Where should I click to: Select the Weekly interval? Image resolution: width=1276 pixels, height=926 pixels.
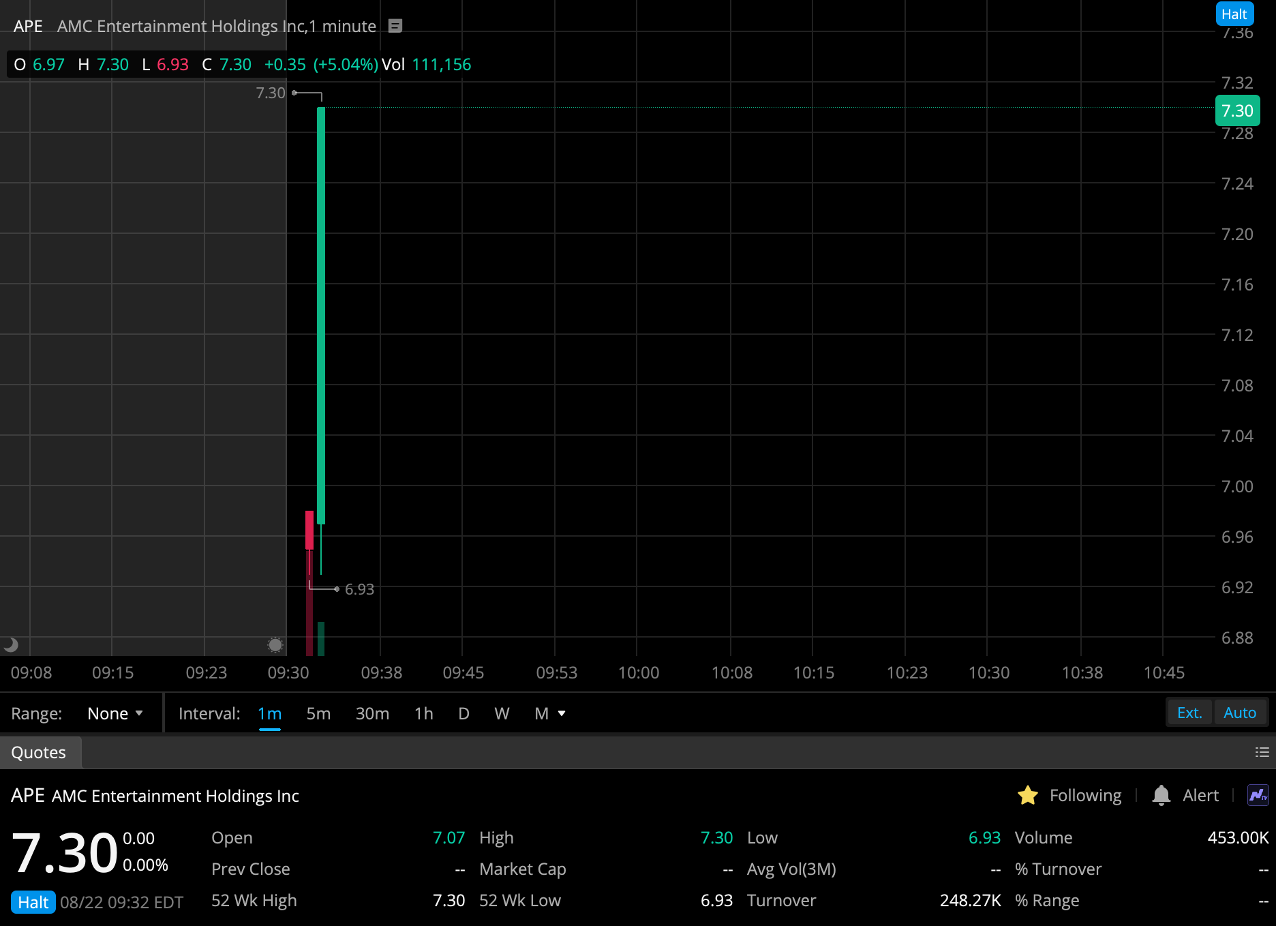[x=502, y=713]
